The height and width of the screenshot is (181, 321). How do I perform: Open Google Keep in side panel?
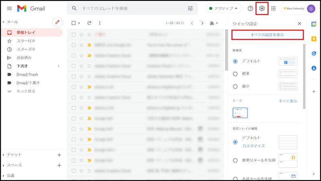click(x=314, y=39)
